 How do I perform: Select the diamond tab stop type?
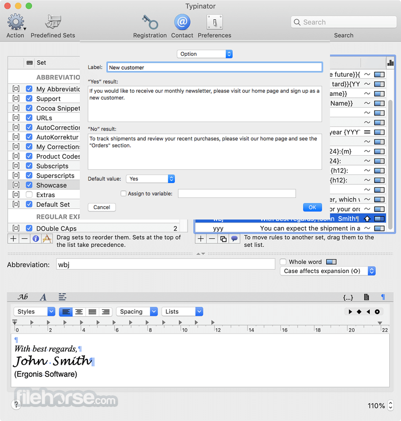click(x=359, y=312)
